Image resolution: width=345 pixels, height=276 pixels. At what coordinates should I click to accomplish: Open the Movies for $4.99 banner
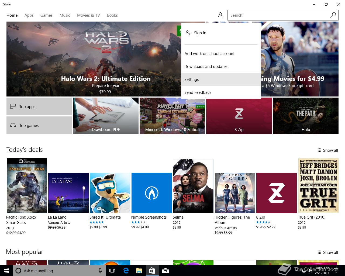pos(299,59)
